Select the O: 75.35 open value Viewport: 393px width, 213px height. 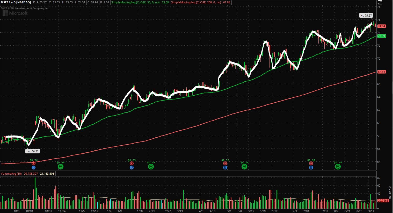point(54,2)
